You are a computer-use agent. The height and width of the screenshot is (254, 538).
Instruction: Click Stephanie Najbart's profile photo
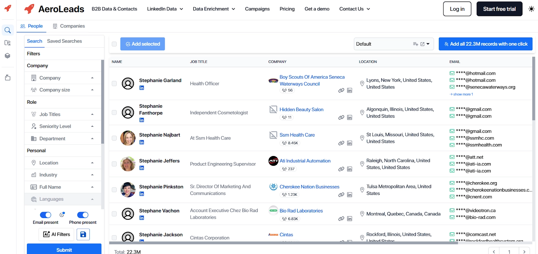point(128,138)
